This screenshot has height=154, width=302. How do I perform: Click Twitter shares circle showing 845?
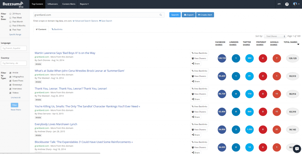coord(250,112)
